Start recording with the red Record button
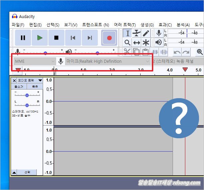Screen dimensions: 204x190 (x=109, y=38)
